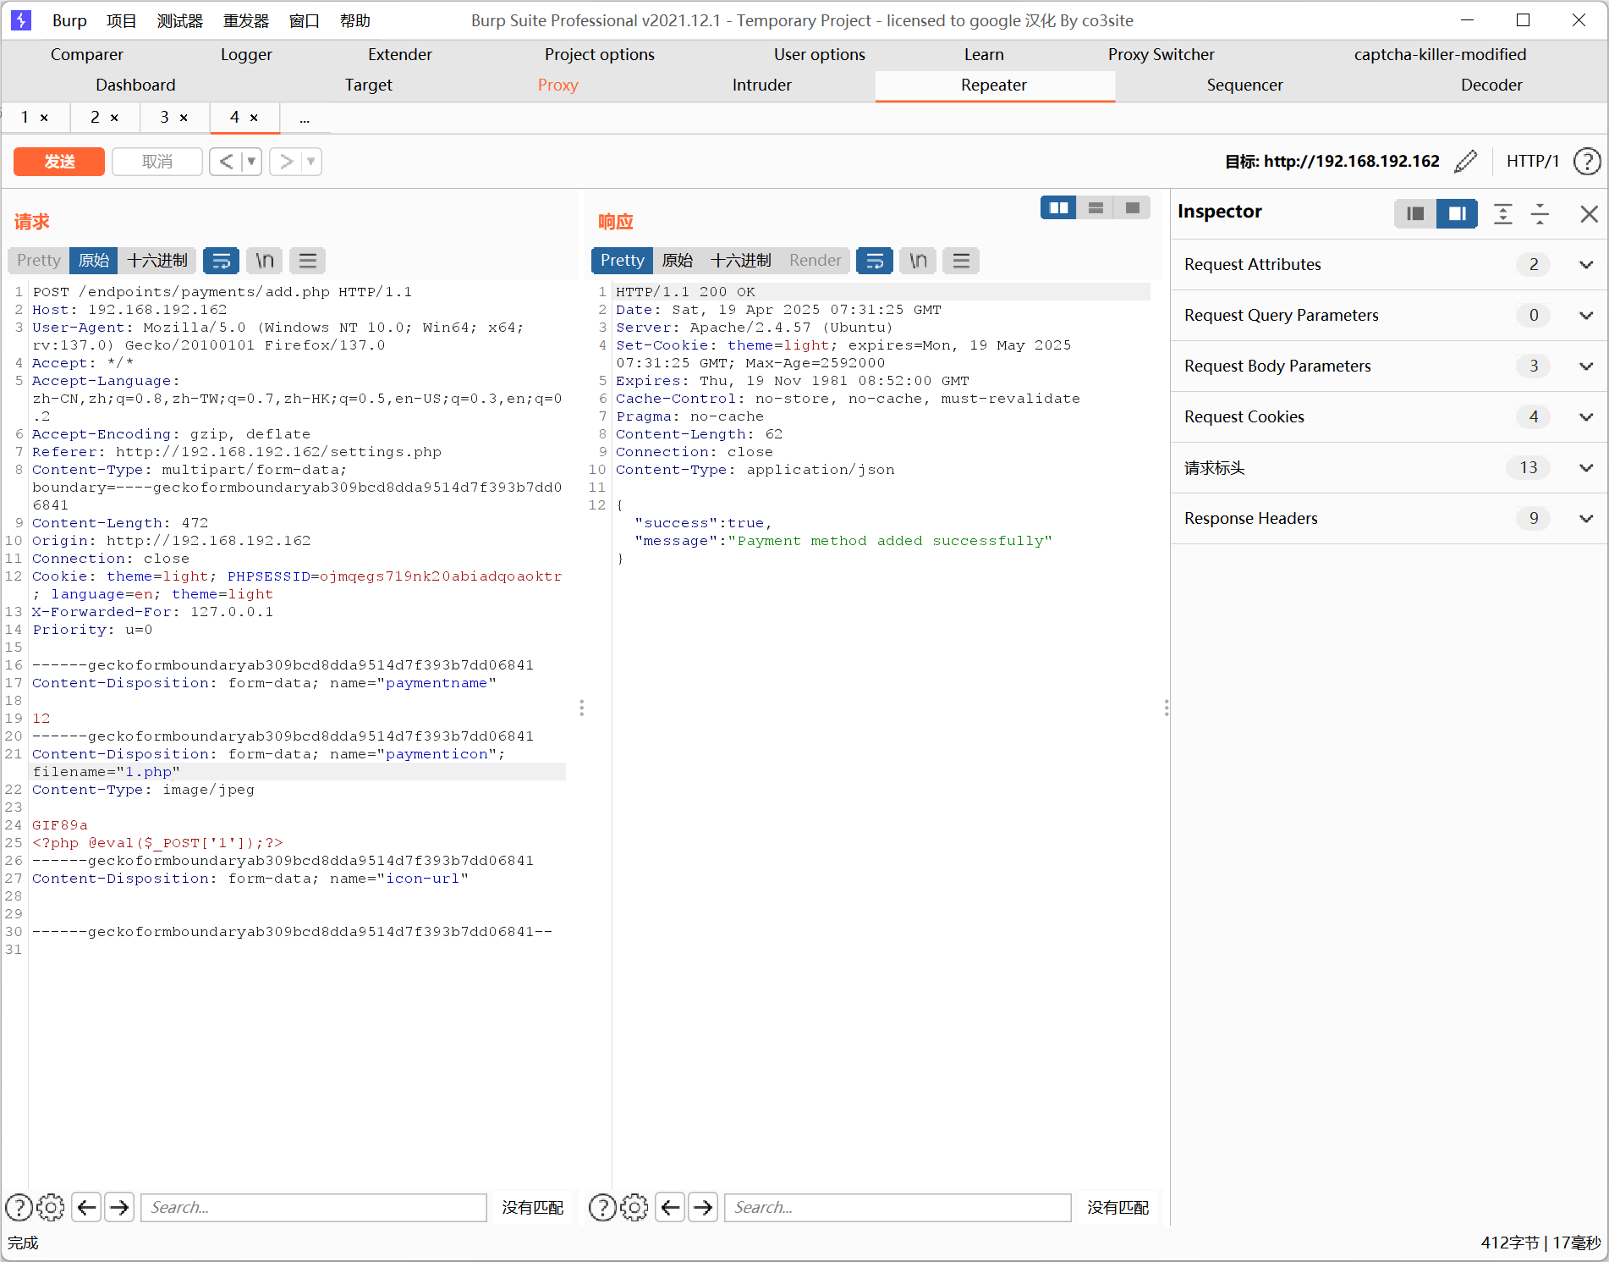Open the 项目 menu
This screenshot has height=1262, width=1609.
121,20
